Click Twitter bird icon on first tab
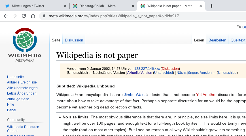Image resolution: width=246 pixels, height=136 pixels. pyautogui.click(x=7, y=6)
